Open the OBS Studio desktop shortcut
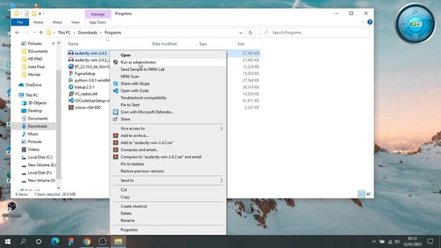 click(12, 209)
